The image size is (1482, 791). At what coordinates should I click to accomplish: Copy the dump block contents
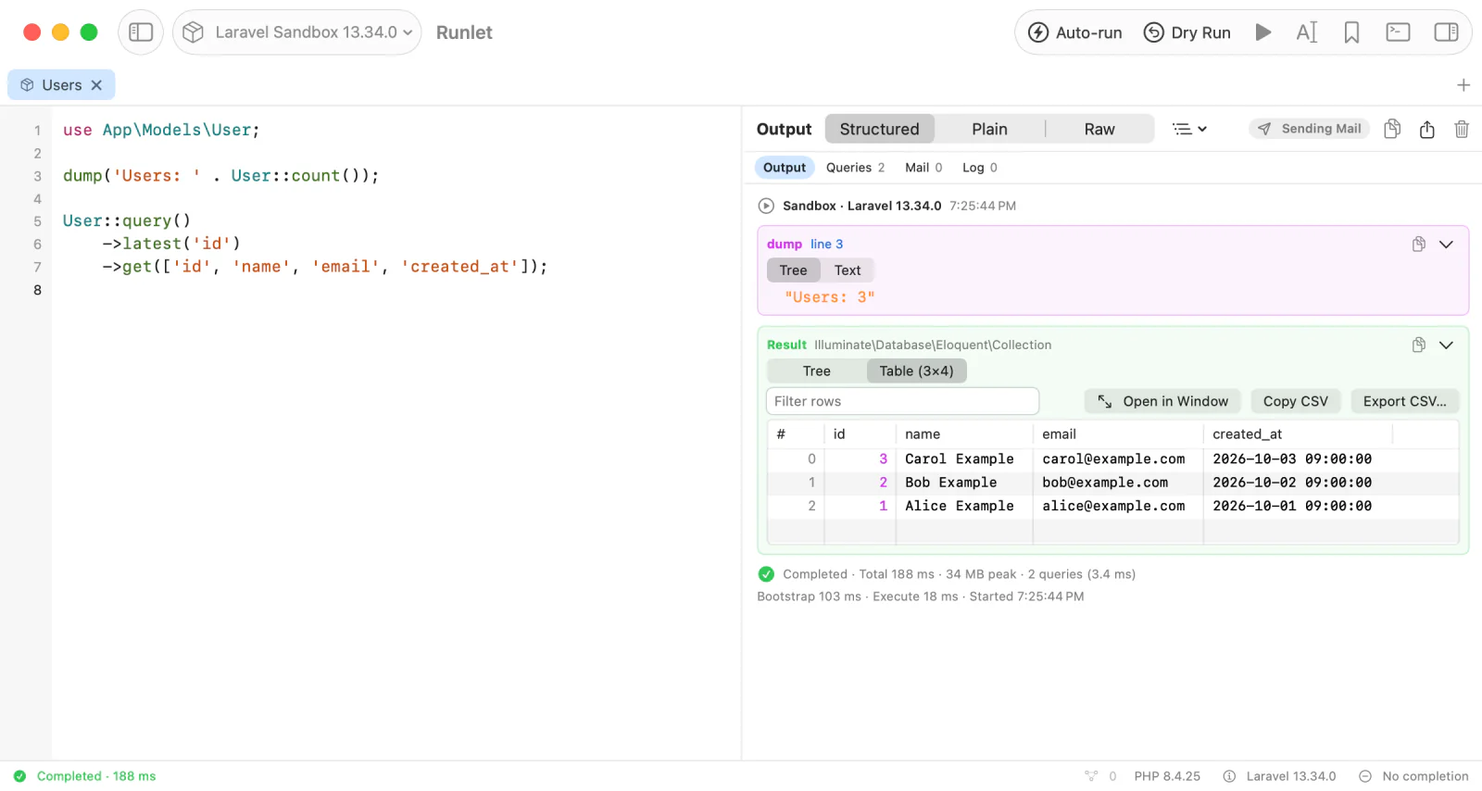point(1418,245)
